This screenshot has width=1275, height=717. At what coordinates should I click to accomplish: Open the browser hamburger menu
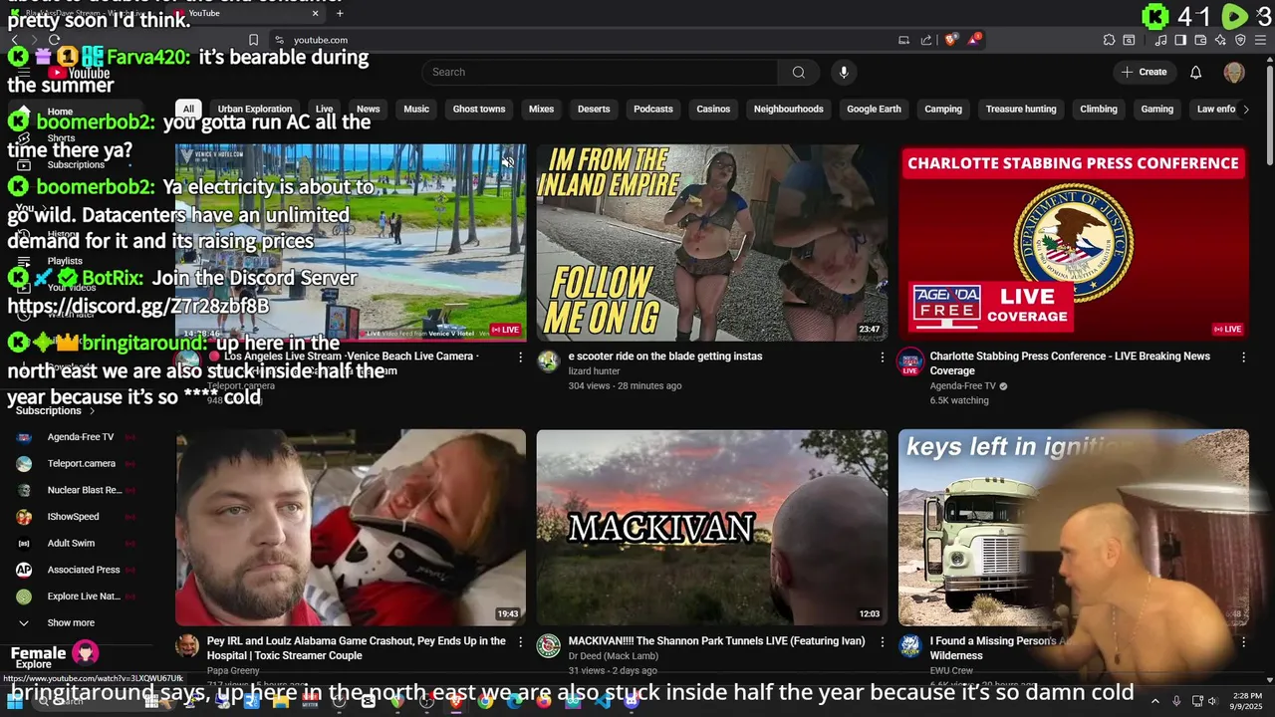pos(1260,40)
